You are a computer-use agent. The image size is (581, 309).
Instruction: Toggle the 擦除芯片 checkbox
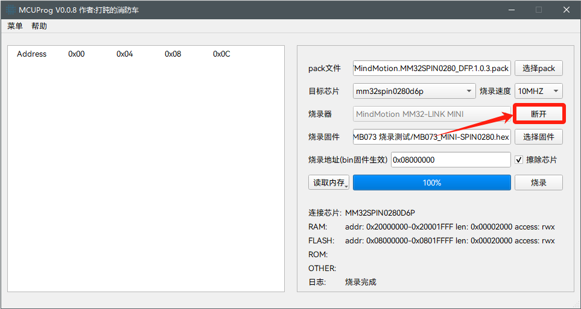pyautogui.click(x=519, y=160)
